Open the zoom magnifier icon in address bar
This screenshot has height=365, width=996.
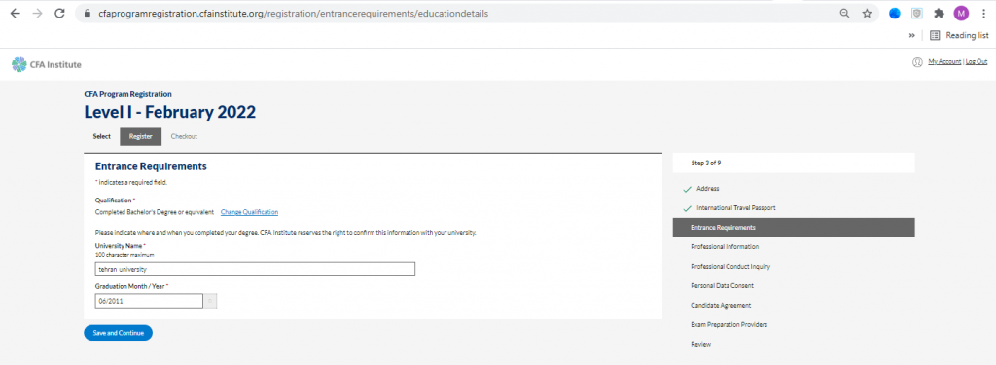pyautogui.click(x=845, y=14)
